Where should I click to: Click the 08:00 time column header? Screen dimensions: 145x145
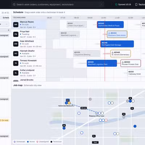pos(76,18)
